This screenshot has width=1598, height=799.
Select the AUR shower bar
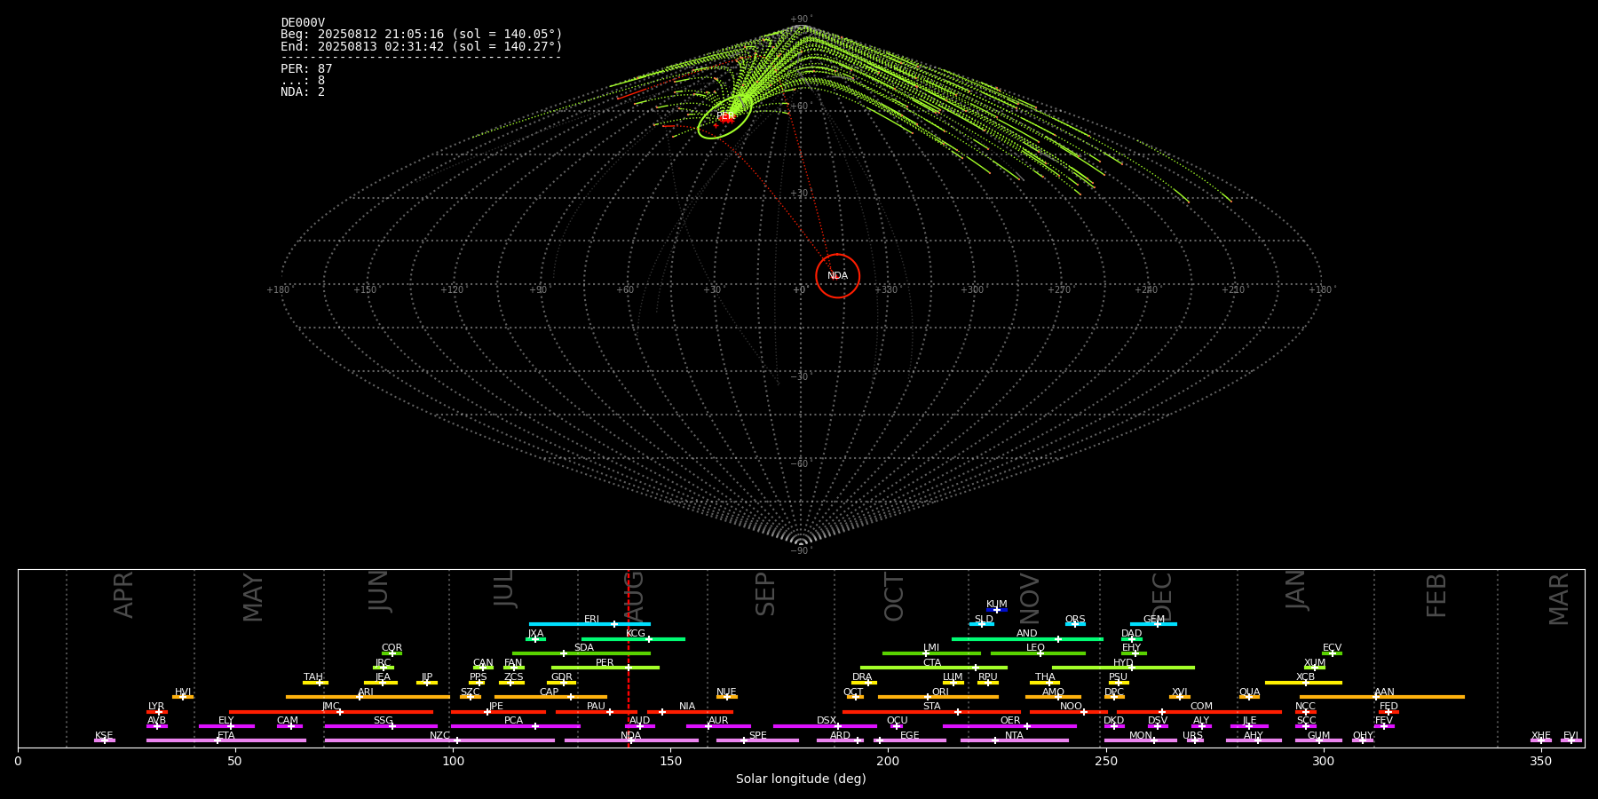(718, 726)
